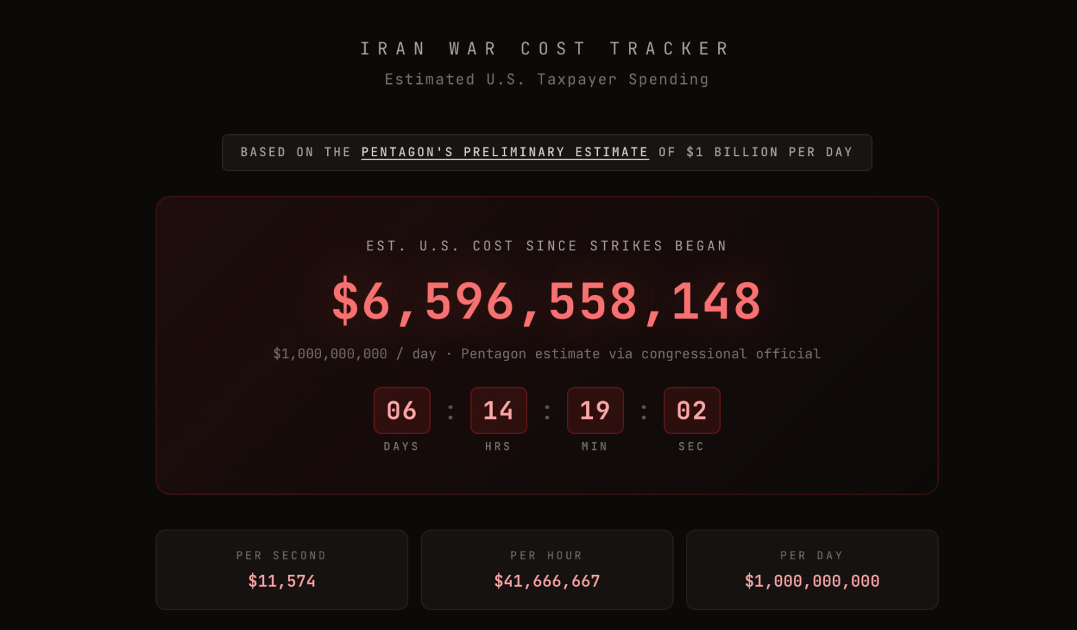Click the $41,666,667 per hour value
Screen dimensions: 1077x630
point(546,581)
